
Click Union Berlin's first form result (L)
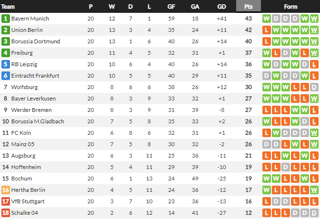click(267, 30)
